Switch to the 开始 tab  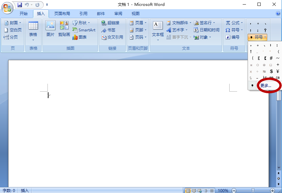24,14
